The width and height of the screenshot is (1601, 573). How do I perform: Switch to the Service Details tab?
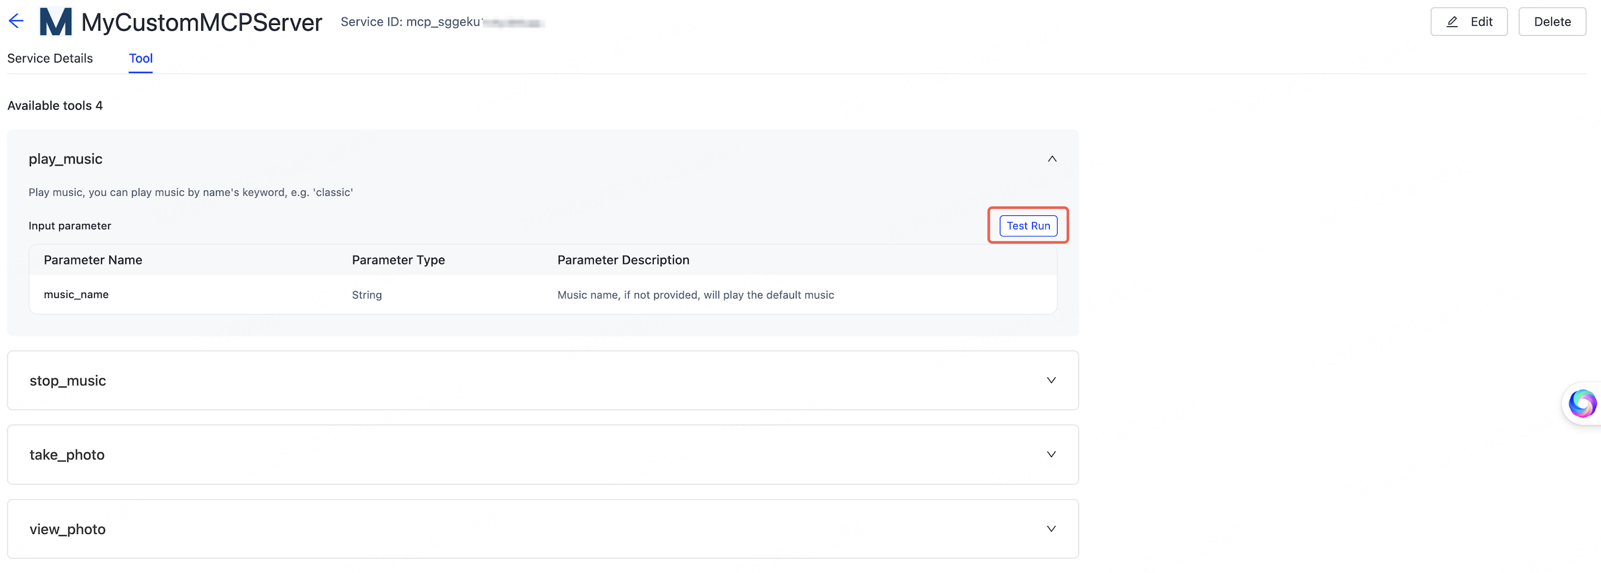coord(50,59)
